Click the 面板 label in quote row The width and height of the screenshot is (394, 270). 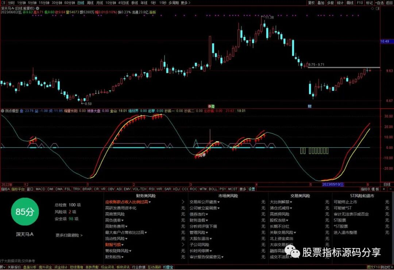[x=153, y=12]
